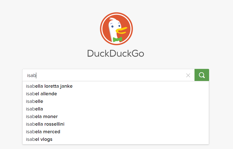Choose "isabela moner" from suggestions
Viewport: 233px width, 149px height.
(116, 117)
